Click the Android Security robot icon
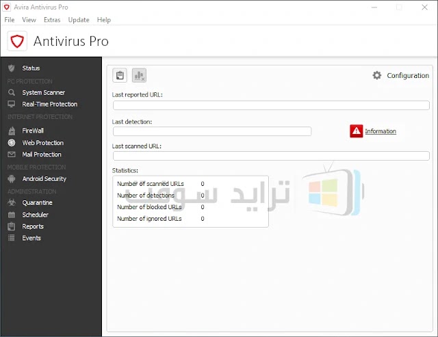 point(12,179)
